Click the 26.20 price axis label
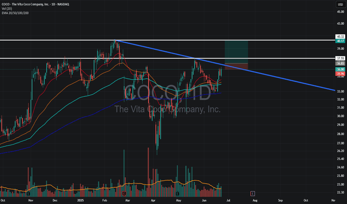Screen dimensions: 347x204 click(x=340, y=151)
